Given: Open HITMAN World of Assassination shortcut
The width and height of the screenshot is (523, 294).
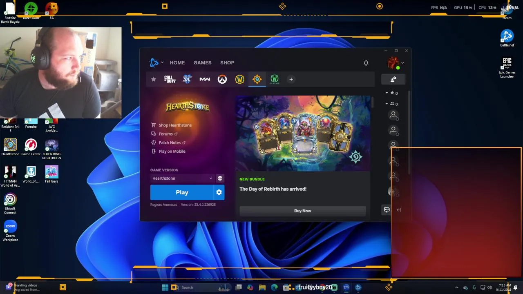Looking at the screenshot, I should click(x=10, y=176).
